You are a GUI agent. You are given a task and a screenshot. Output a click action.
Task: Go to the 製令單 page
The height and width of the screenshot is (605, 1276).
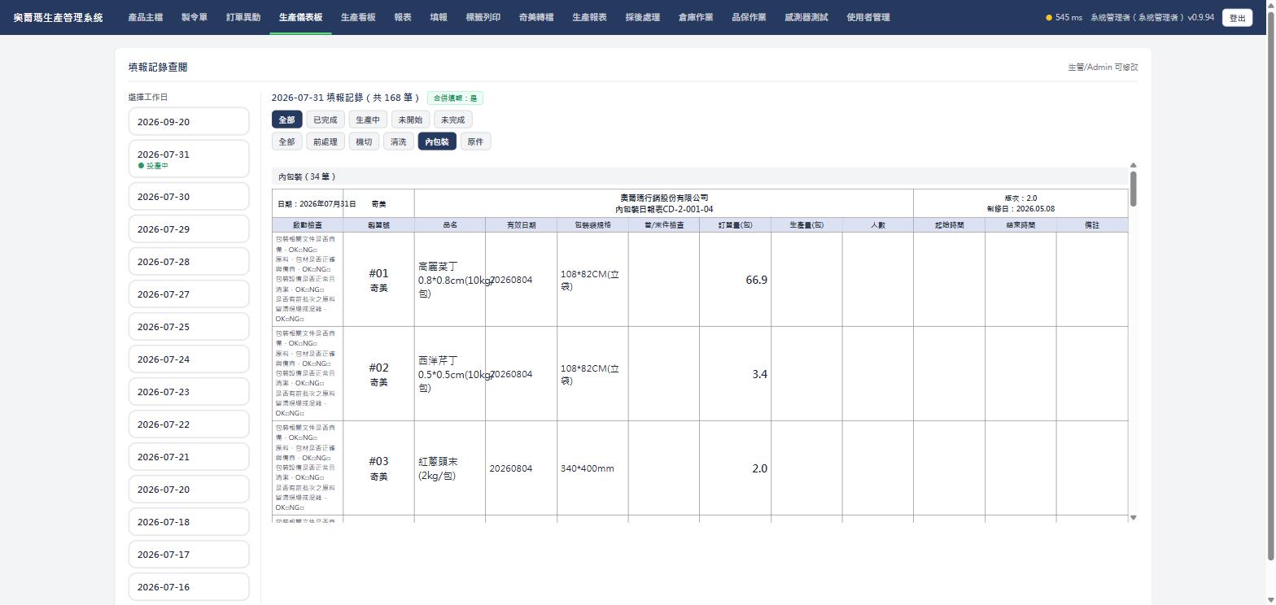[x=194, y=17]
